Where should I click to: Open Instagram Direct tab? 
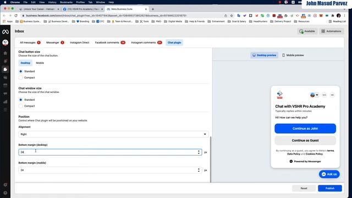tap(79, 42)
